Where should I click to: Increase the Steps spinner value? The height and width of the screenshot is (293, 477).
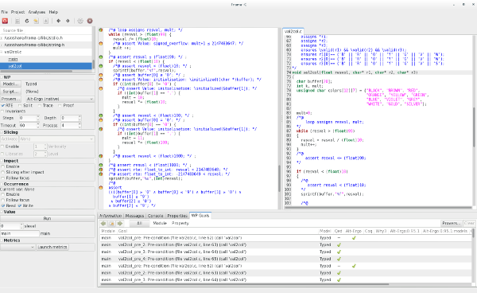click(x=38, y=116)
